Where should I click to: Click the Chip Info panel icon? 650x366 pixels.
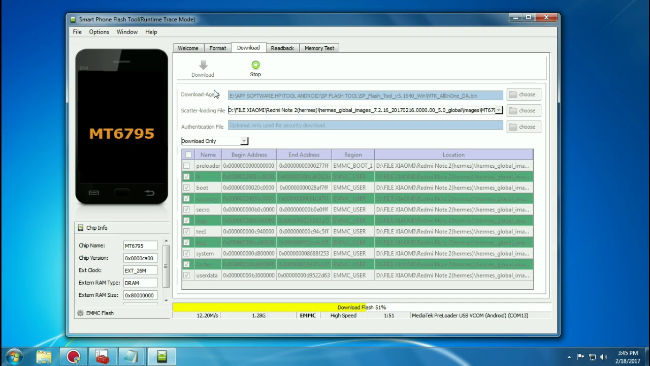point(80,228)
